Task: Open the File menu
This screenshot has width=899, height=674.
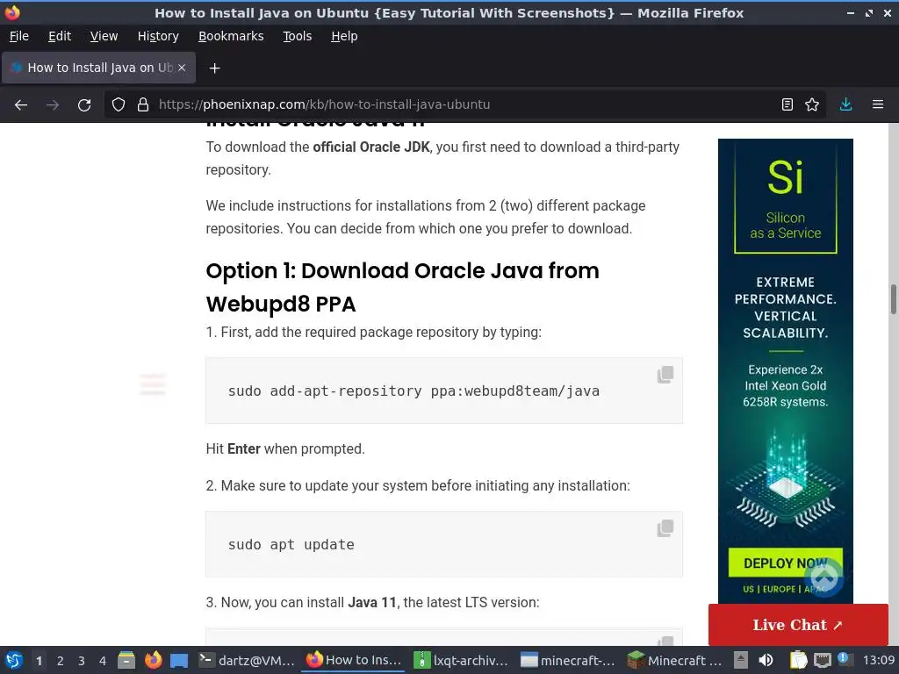Action: click(x=19, y=36)
